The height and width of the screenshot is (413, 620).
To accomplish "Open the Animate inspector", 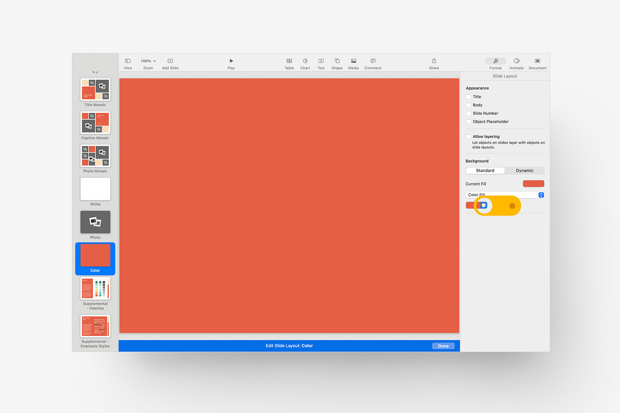I will click(x=517, y=63).
